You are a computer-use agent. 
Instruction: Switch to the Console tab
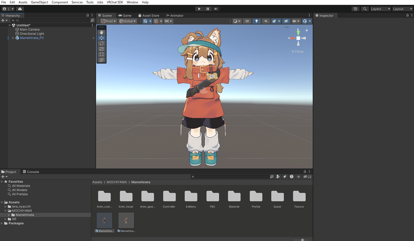[x=31, y=172]
